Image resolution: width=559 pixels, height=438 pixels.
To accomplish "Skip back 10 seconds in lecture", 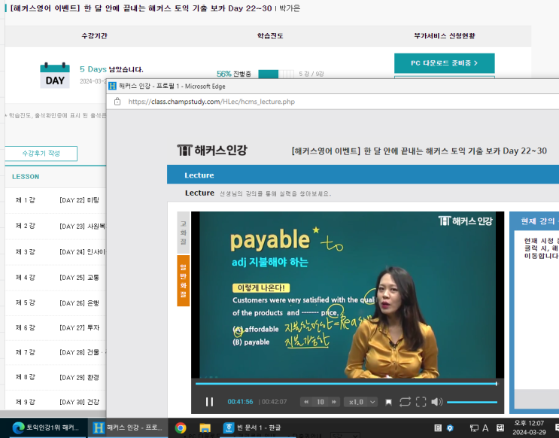I will [x=306, y=402].
